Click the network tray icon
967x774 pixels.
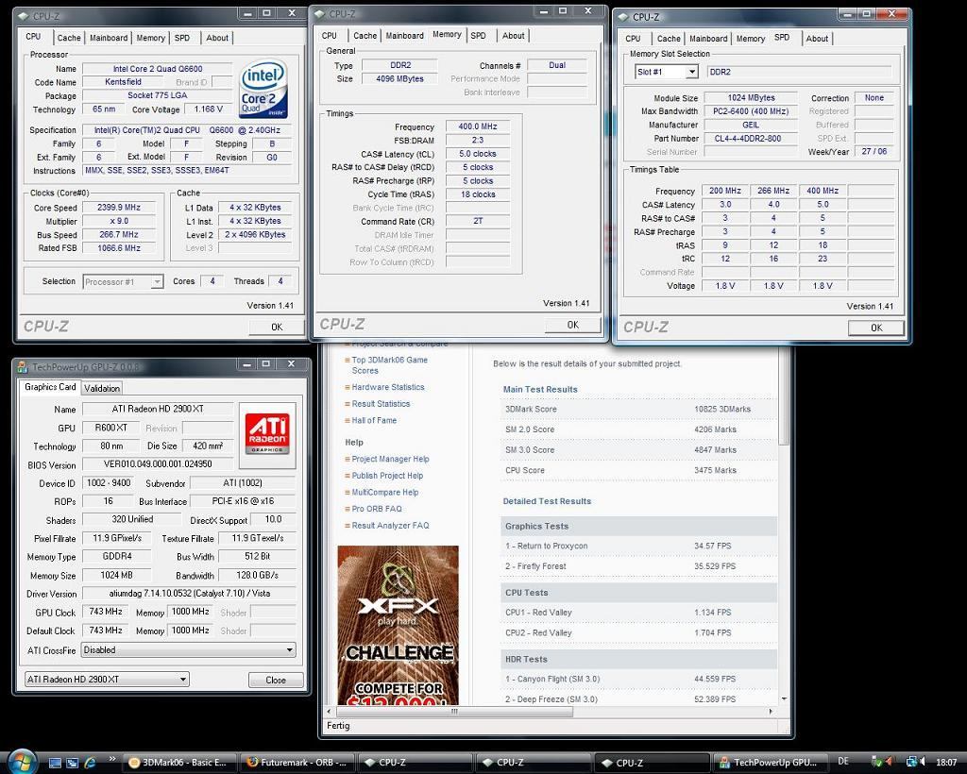(911, 763)
